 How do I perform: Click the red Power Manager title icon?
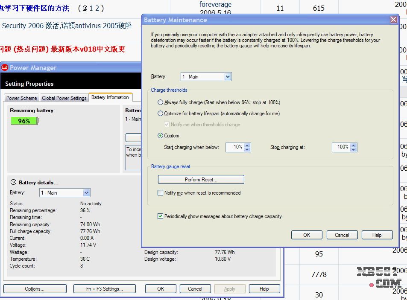tap(5, 67)
